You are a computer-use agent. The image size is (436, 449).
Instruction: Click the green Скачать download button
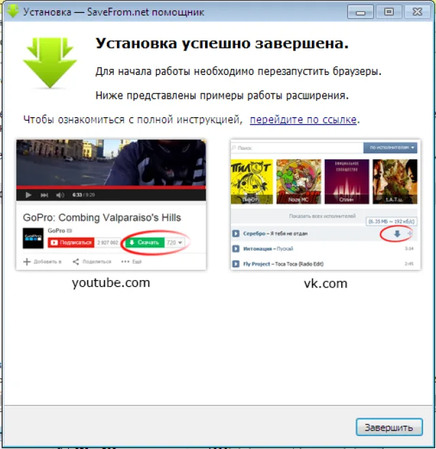pos(145,243)
